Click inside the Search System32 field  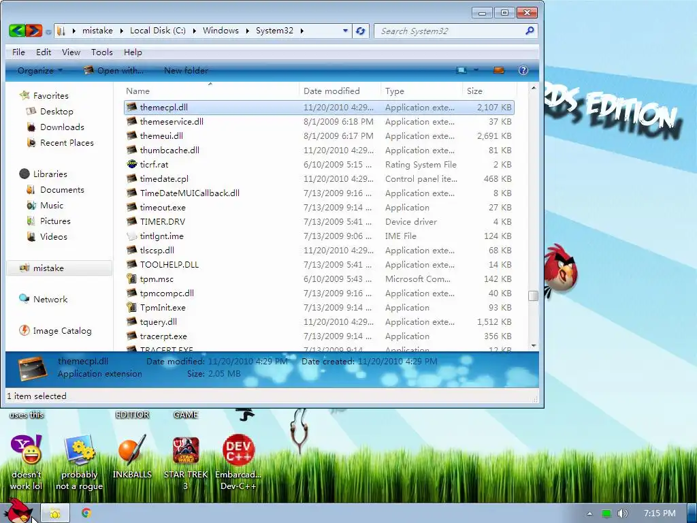[450, 31]
